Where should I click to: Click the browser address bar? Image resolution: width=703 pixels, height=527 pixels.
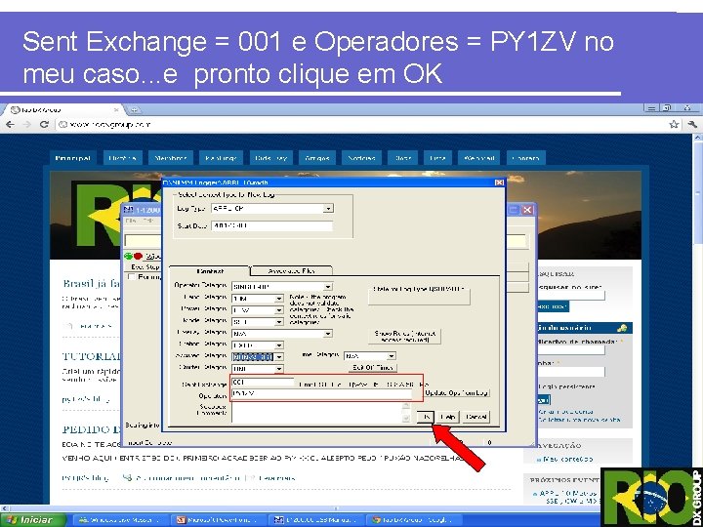point(361,124)
